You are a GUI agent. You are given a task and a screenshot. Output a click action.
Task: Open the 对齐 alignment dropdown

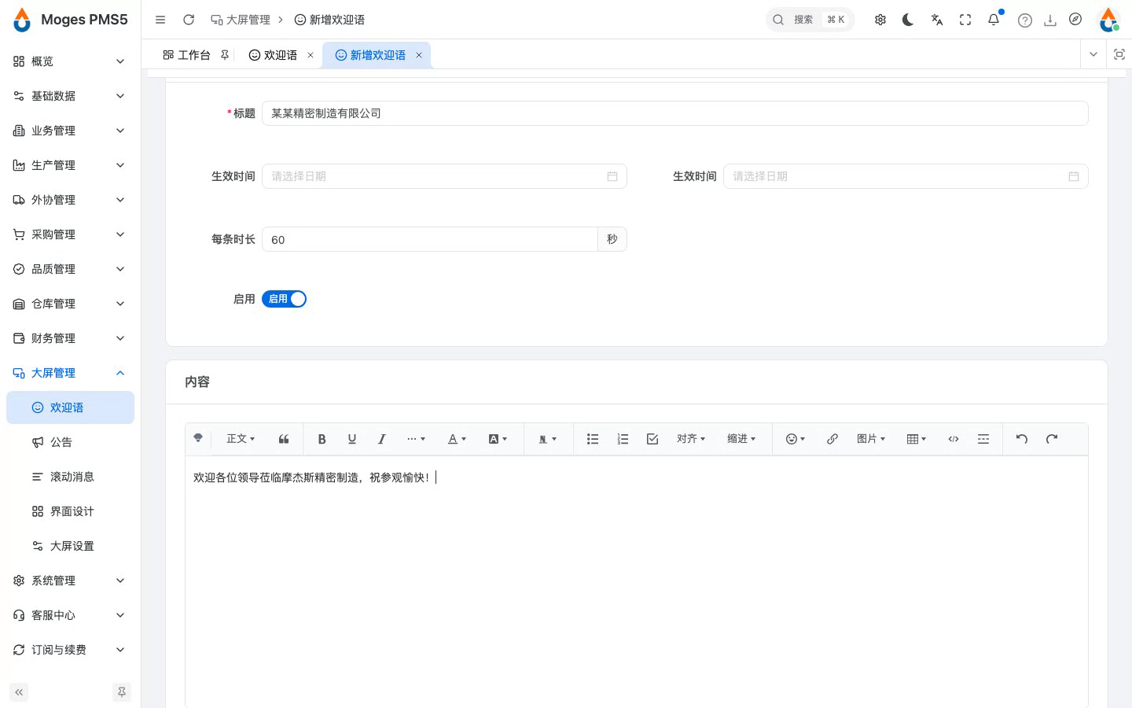[691, 439]
